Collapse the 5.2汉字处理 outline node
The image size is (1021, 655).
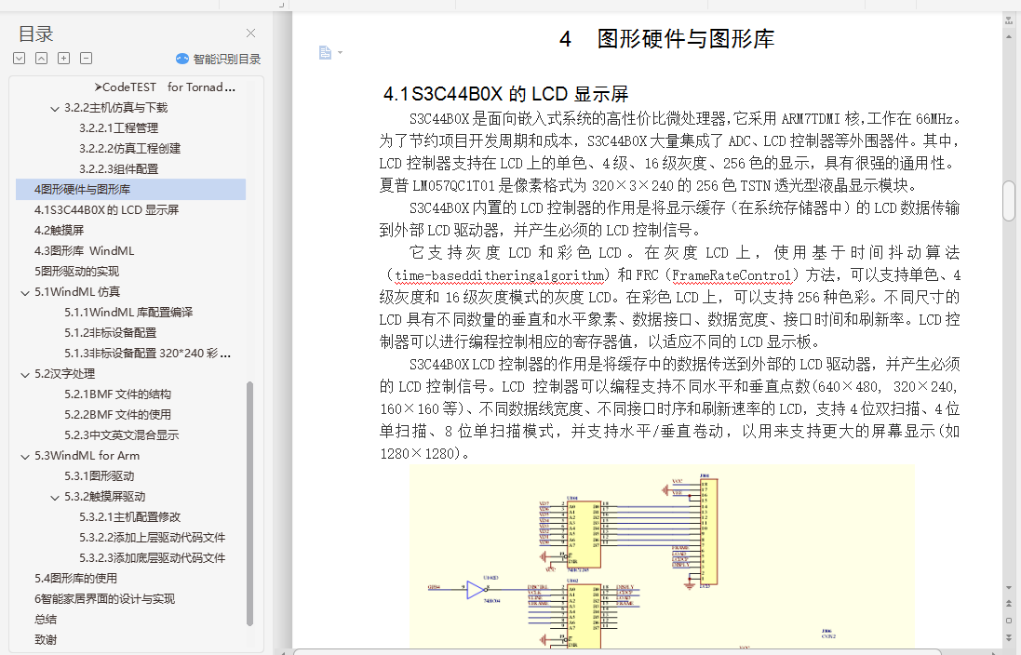click(x=25, y=375)
